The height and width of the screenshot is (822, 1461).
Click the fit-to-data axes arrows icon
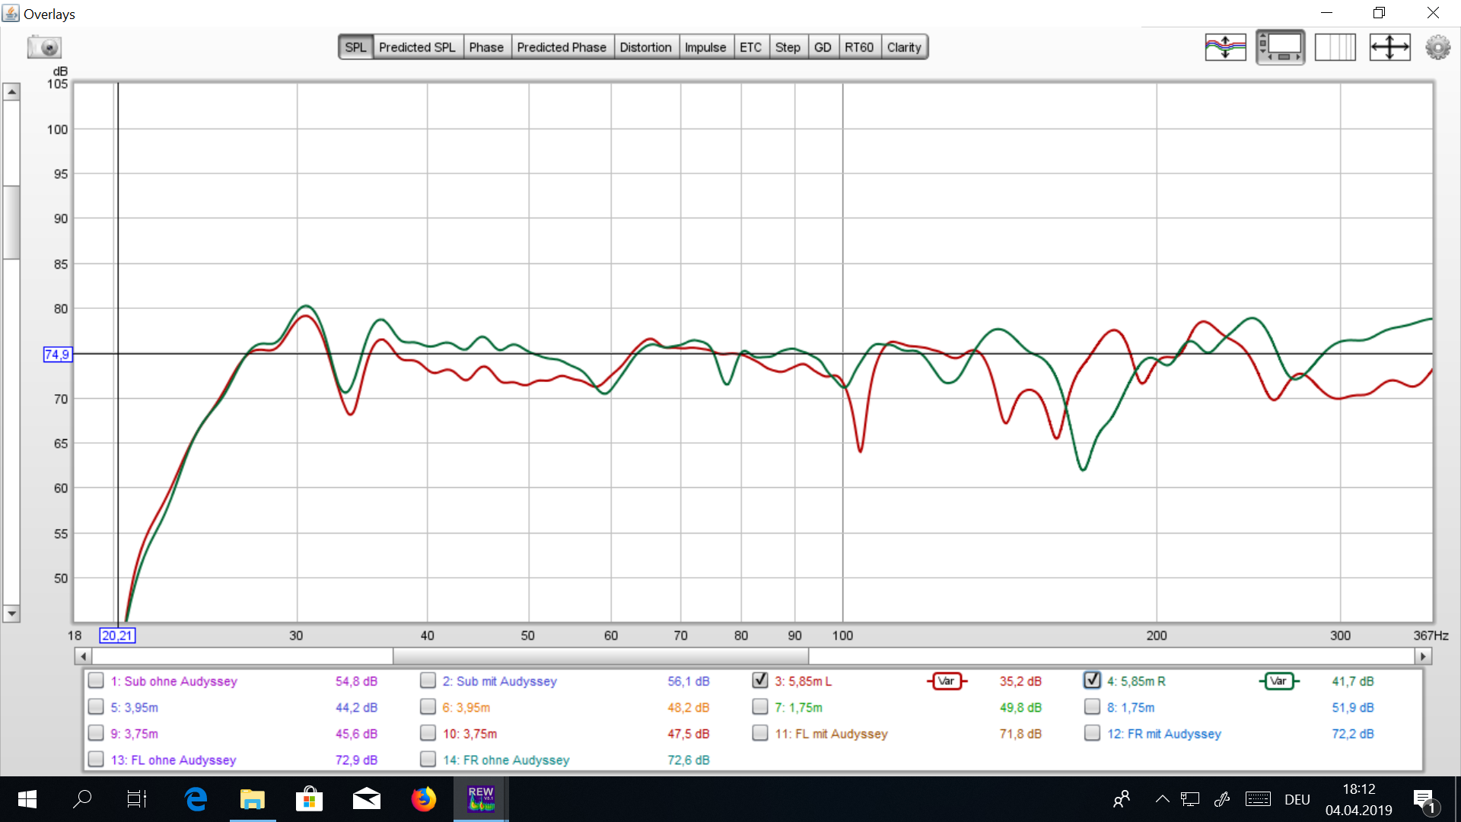coord(1389,47)
